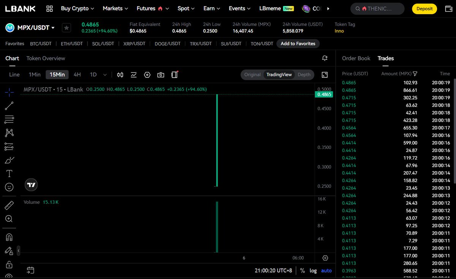Open Markets dropdown menu

tap(116, 8)
